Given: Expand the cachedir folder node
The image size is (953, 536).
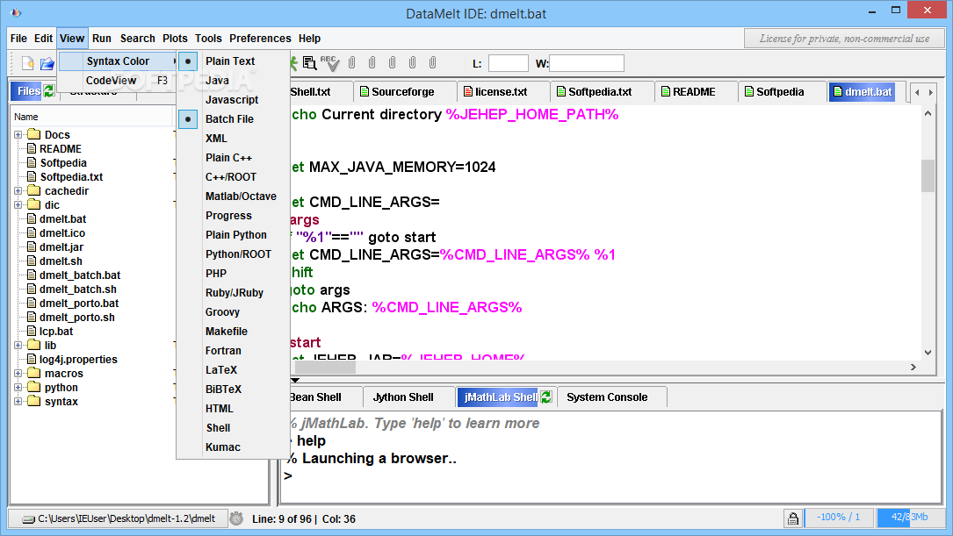Looking at the screenshot, I should (x=18, y=190).
